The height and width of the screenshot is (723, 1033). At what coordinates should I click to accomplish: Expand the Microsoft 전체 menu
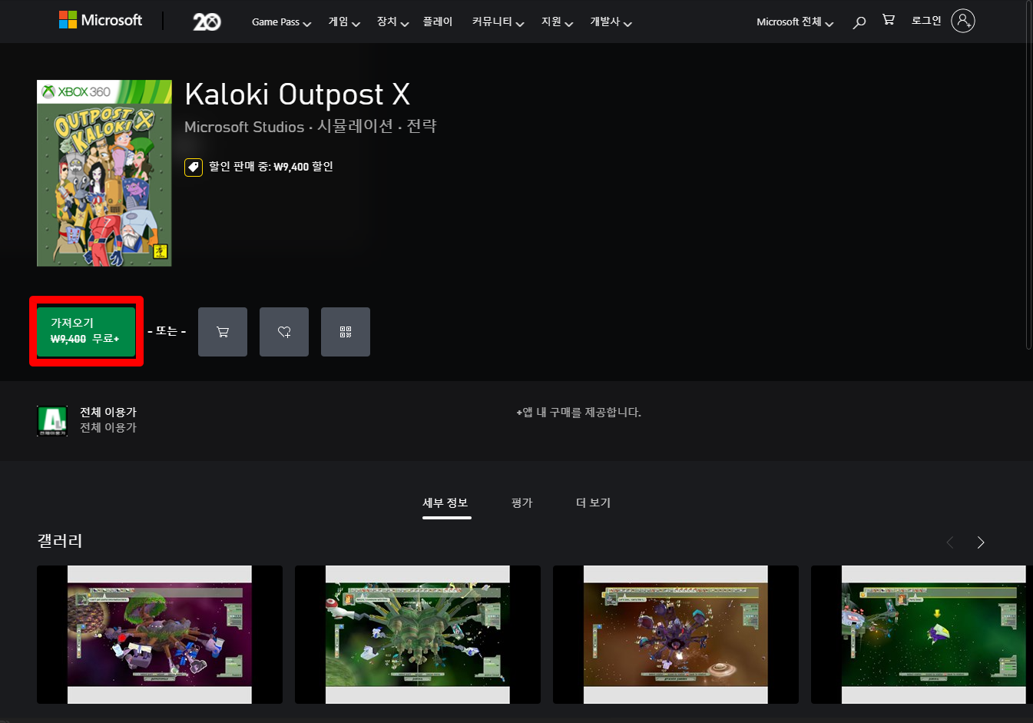point(795,22)
